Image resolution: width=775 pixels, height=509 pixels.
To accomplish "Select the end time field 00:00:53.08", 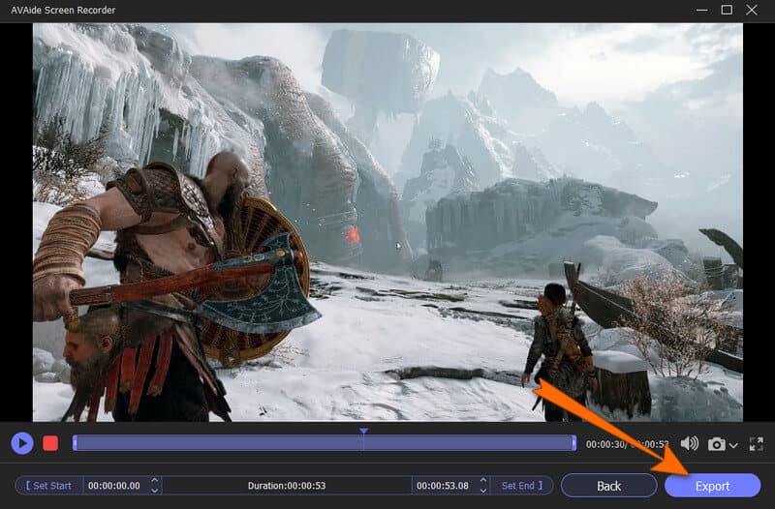I will tap(443, 486).
